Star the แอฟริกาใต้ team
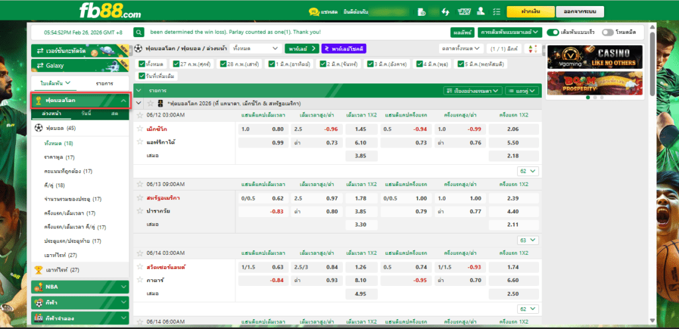This screenshot has width=679, height=329. [x=140, y=142]
